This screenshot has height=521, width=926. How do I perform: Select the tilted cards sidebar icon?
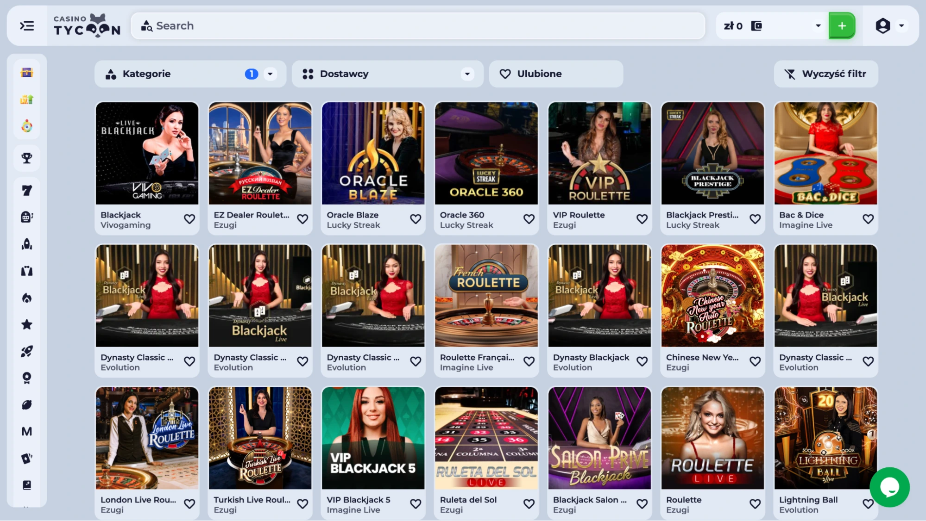click(x=27, y=459)
